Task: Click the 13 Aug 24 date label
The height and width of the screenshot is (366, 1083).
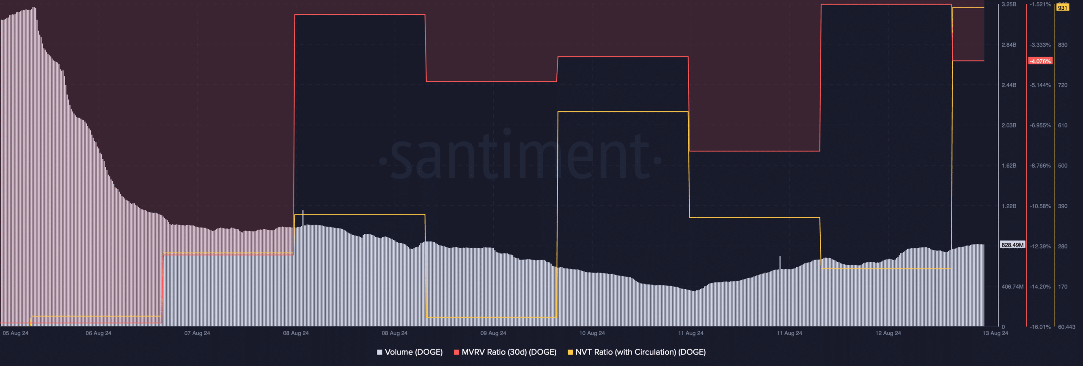Action: point(995,333)
